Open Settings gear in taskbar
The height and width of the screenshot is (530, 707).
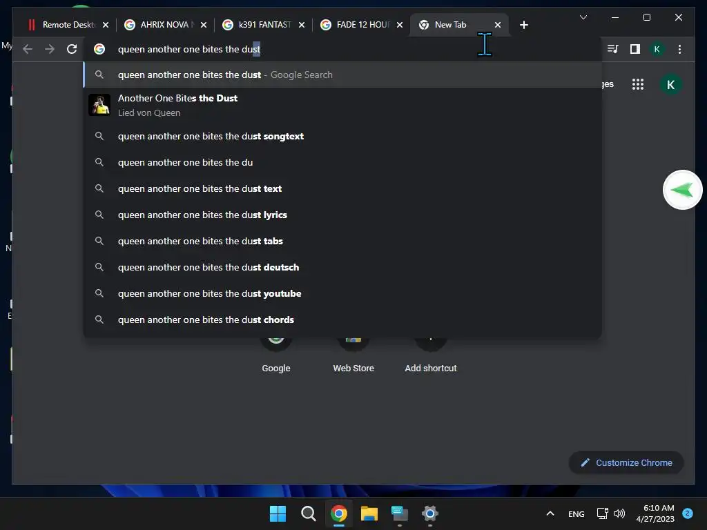click(x=429, y=513)
